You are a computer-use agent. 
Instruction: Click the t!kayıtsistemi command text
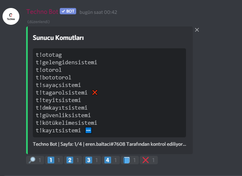pyautogui.click(x=58, y=130)
